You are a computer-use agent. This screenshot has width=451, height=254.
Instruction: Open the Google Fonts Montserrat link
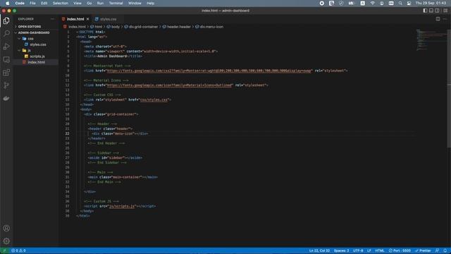[209, 71]
